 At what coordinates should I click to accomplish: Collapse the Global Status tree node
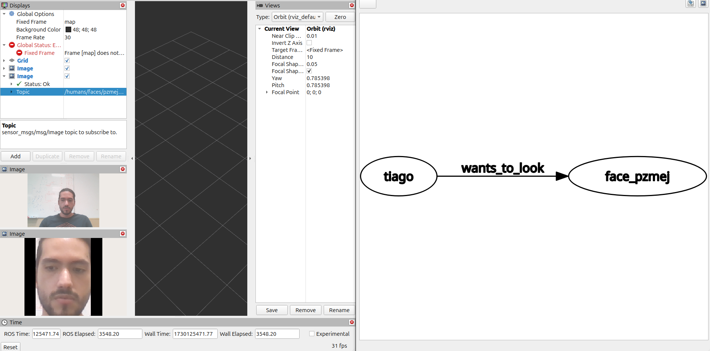4,45
